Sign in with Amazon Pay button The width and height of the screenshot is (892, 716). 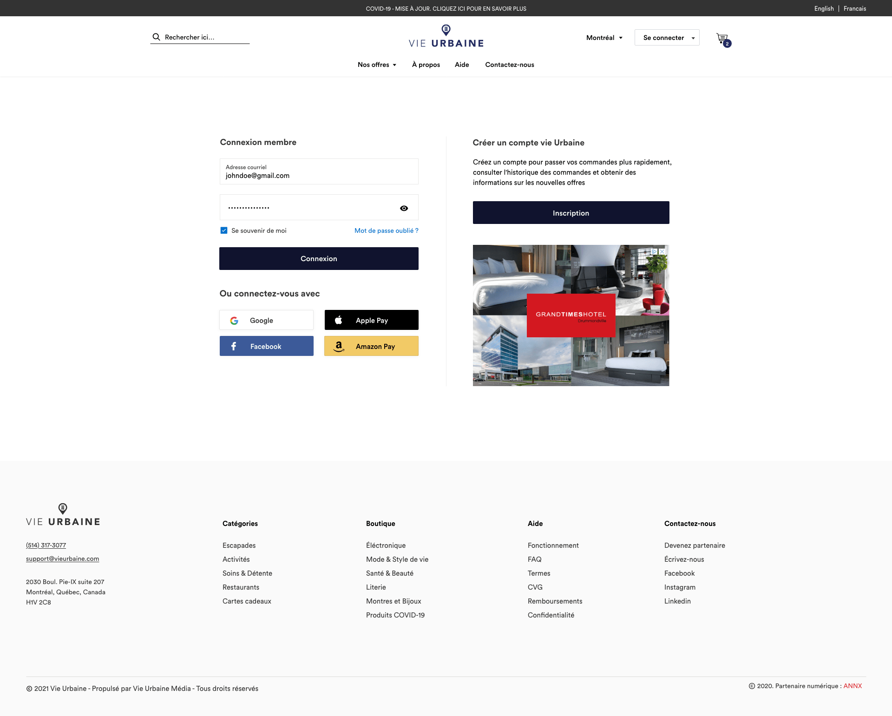click(372, 346)
